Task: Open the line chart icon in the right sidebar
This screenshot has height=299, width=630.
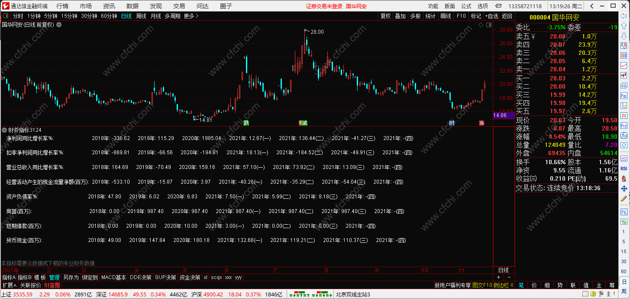Action: pyautogui.click(x=624, y=65)
